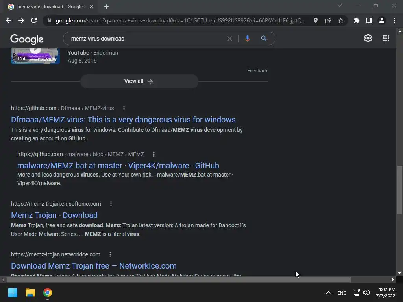The image size is (403, 302).
Task: Close the memz virus download tab
Action: (91, 7)
